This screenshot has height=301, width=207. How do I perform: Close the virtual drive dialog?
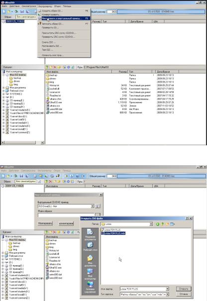pos(101,195)
